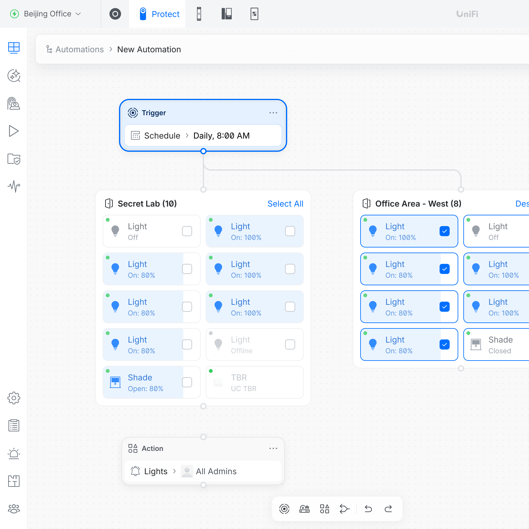Check the topmost Light On: 80% in Secret Lab
Image resolution: width=529 pixels, height=529 pixels.
[x=187, y=269]
